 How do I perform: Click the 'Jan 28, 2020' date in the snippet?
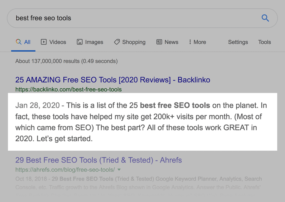click(x=37, y=106)
